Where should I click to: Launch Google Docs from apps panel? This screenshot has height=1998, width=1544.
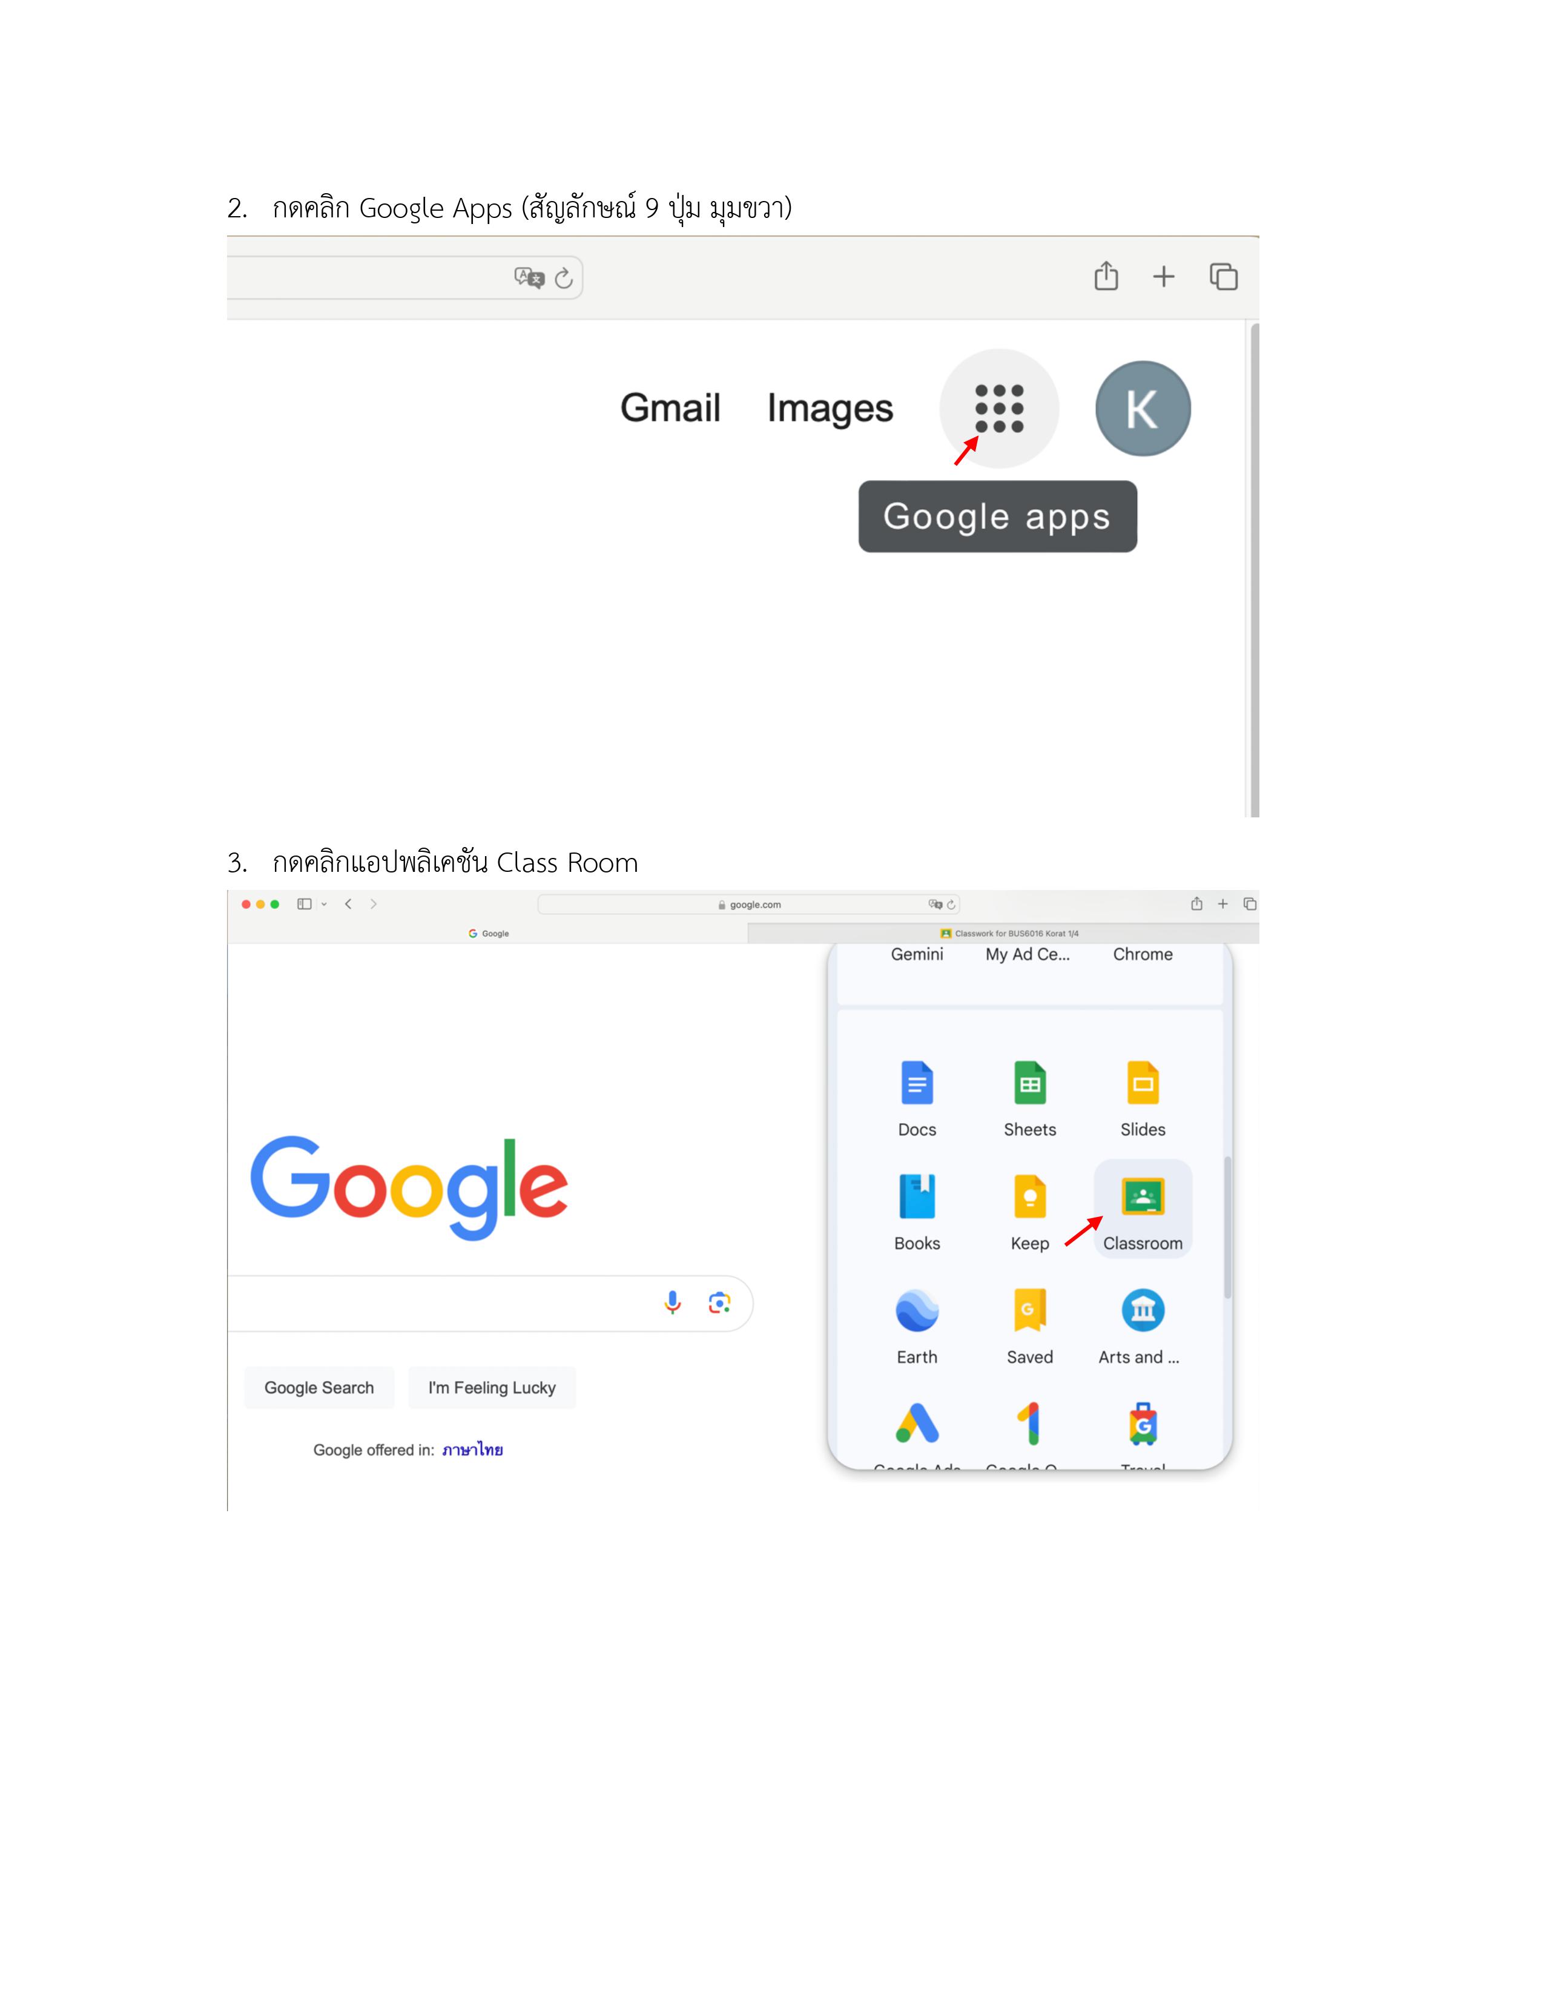pos(917,1099)
